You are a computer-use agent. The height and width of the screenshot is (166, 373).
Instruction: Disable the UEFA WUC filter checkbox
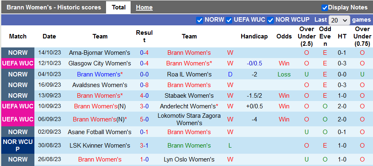(229, 20)
